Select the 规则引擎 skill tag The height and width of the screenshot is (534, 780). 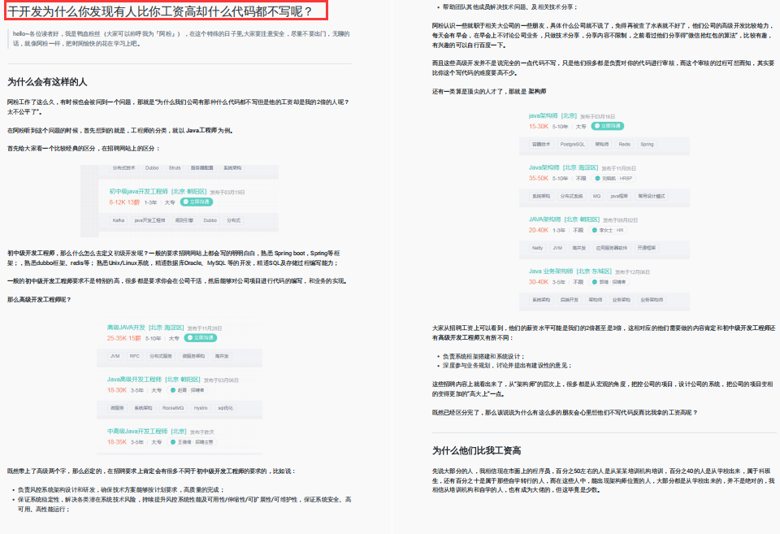[184, 220]
